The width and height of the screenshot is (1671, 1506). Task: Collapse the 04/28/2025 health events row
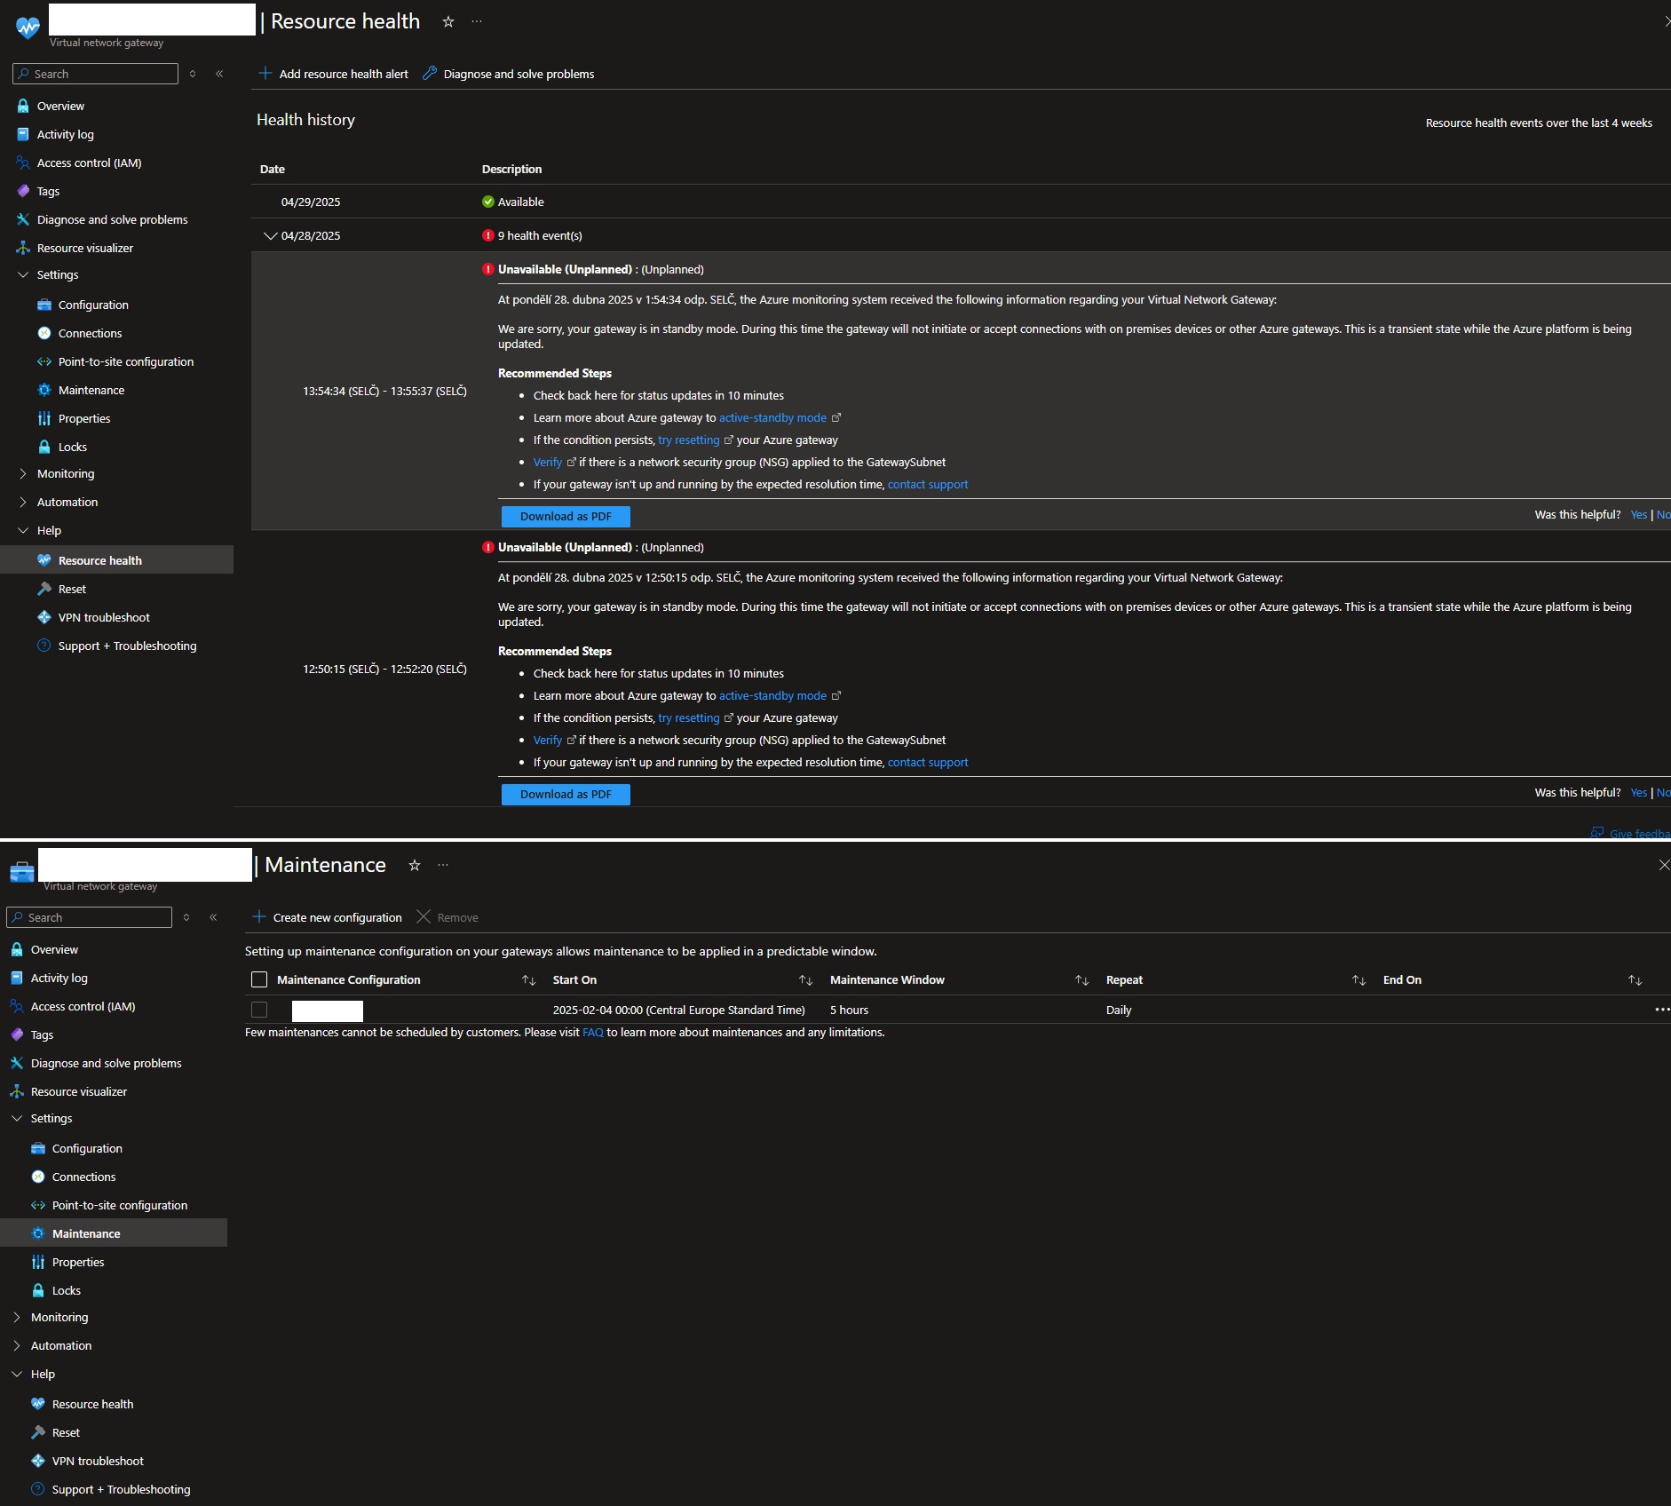tap(270, 235)
